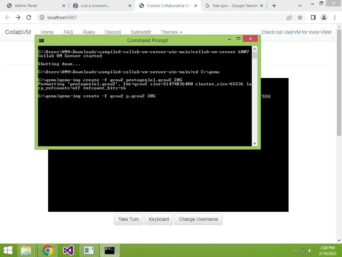The width and height of the screenshot is (342, 257).
Task: Open network tray icon
Action: 303,250
